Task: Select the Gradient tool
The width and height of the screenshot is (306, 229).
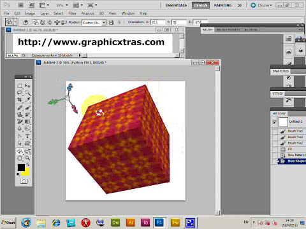Action: pyautogui.click(x=27, y=121)
